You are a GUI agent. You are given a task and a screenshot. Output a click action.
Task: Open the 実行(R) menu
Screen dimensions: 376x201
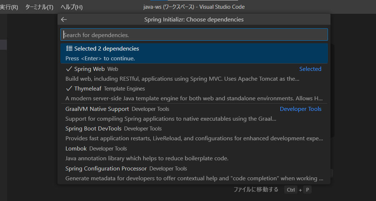(9, 7)
